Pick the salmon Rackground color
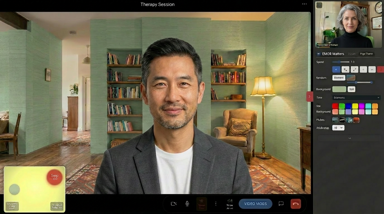The image size is (384, 214). tap(335, 112)
